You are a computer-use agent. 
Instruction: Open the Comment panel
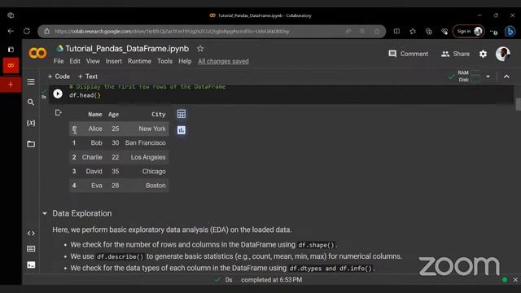pyautogui.click(x=409, y=54)
